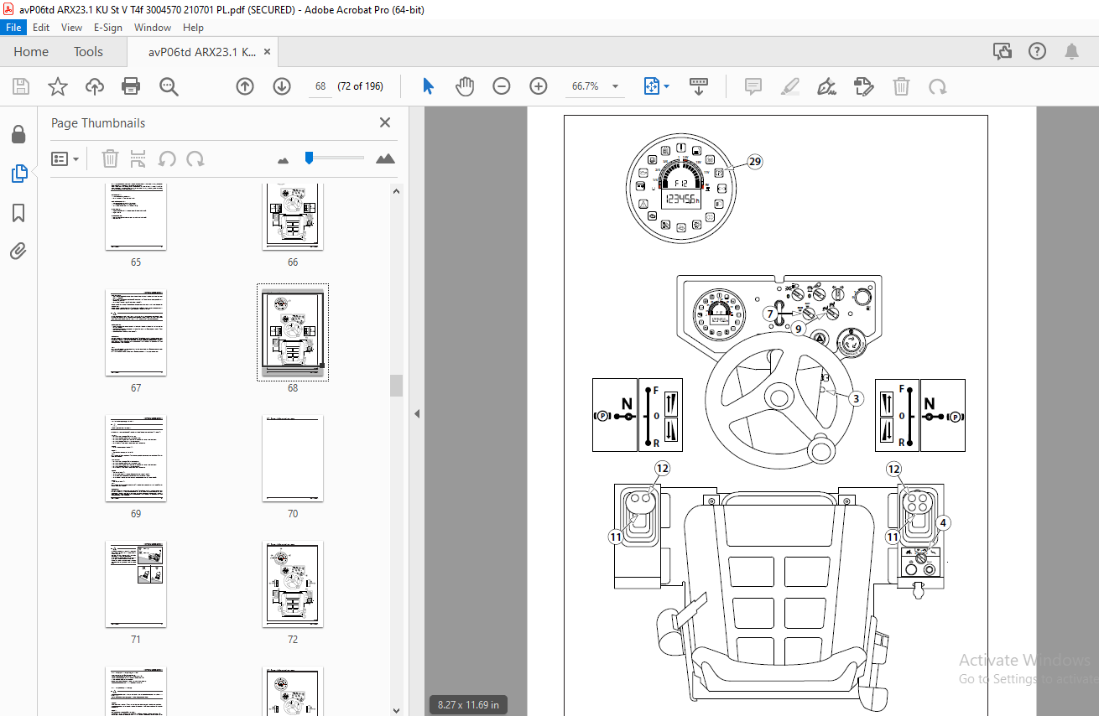Open thumbnails panel options dropdown

65,158
